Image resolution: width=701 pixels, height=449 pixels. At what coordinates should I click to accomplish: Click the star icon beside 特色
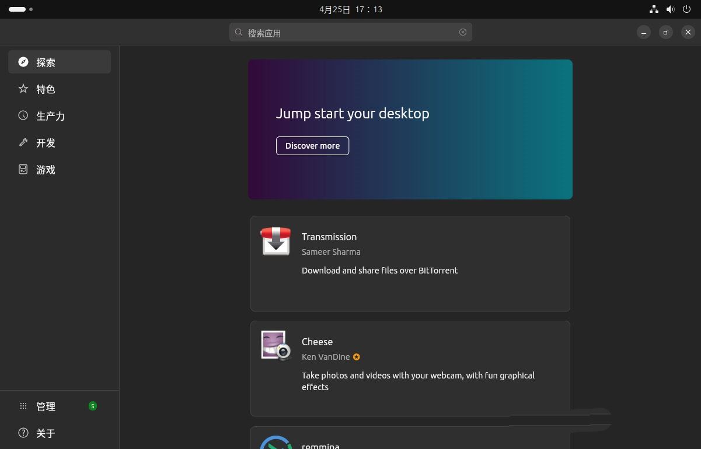(23, 89)
